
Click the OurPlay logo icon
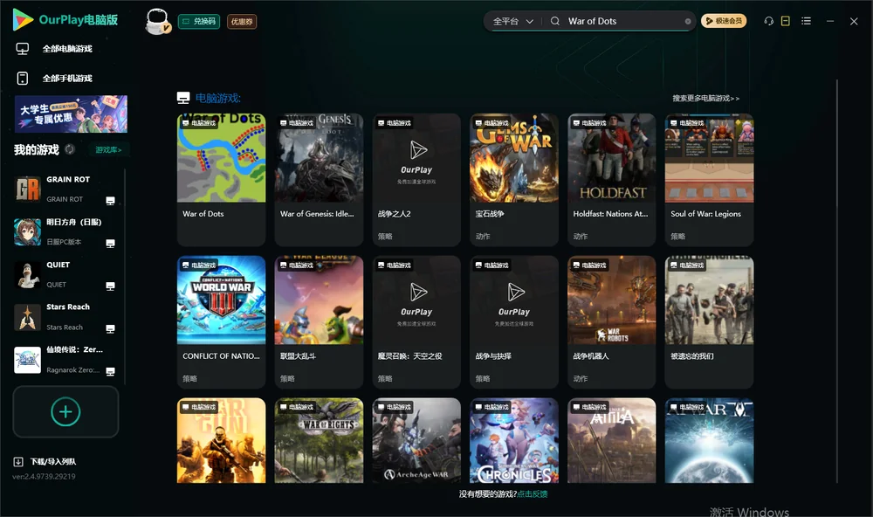point(23,20)
